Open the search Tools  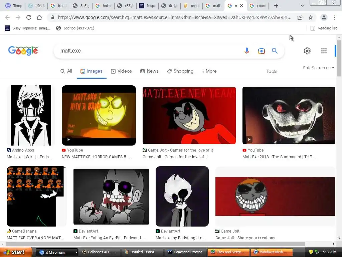(272, 71)
